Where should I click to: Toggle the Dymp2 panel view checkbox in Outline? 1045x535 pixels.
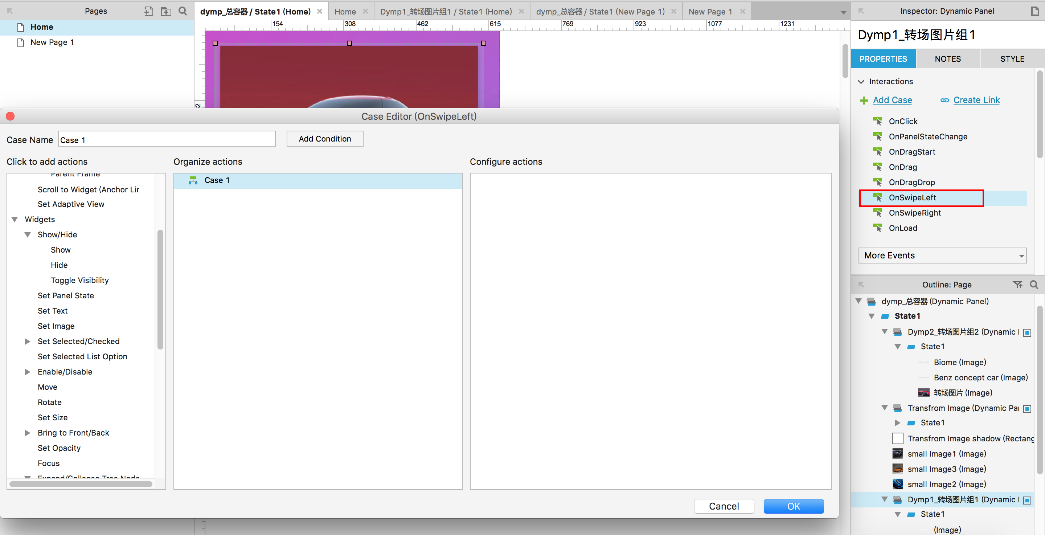[1027, 332]
